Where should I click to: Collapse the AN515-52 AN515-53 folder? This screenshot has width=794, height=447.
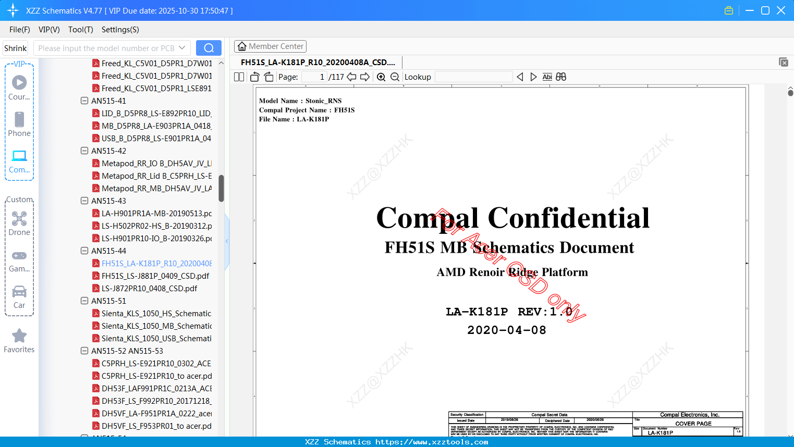pos(84,351)
